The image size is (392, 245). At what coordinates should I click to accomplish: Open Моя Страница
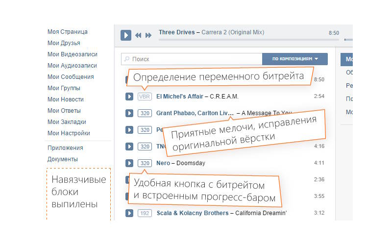pos(68,32)
